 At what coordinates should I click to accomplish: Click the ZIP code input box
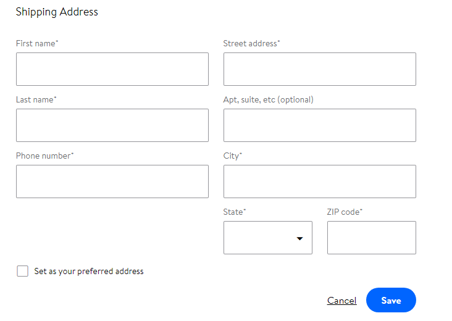pyautogui.click(x=371, y=238)
